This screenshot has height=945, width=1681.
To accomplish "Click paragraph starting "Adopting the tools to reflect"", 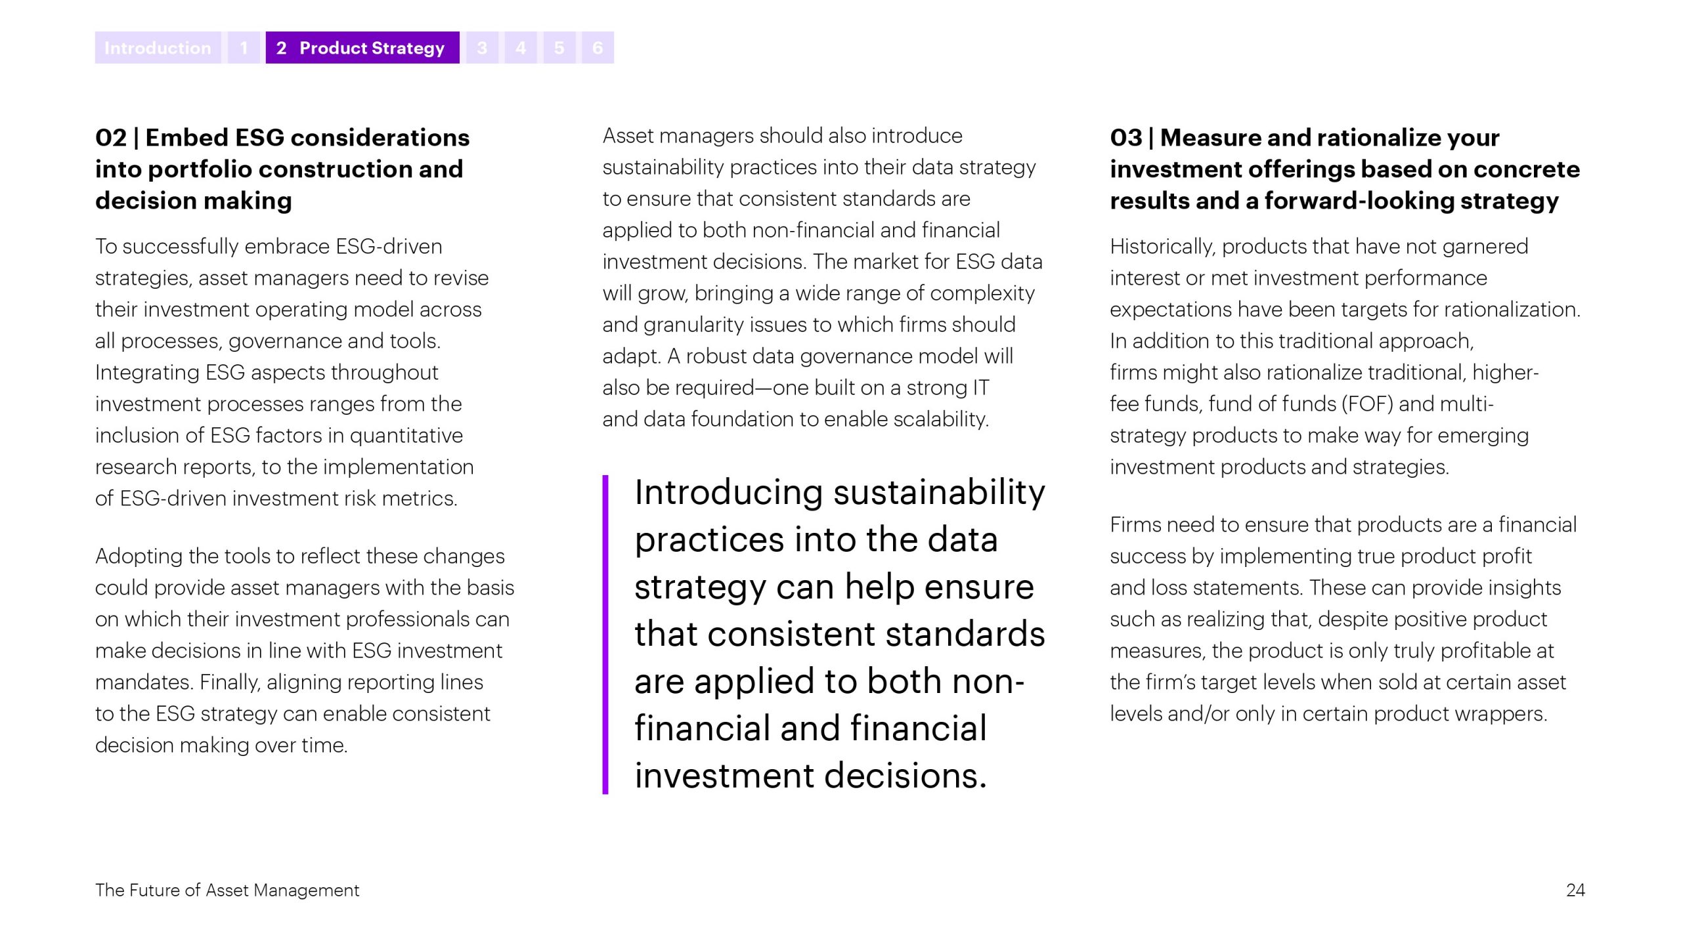I will point(305,650).
